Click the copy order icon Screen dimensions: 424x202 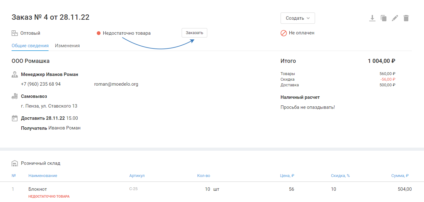(x=384, y=18)
